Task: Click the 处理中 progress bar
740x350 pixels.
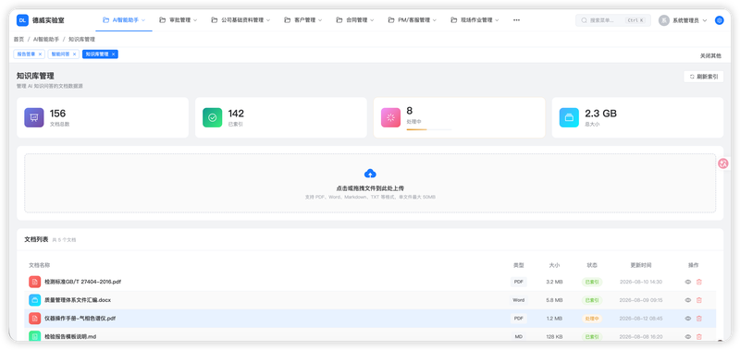Action: [x=429, y=129]
